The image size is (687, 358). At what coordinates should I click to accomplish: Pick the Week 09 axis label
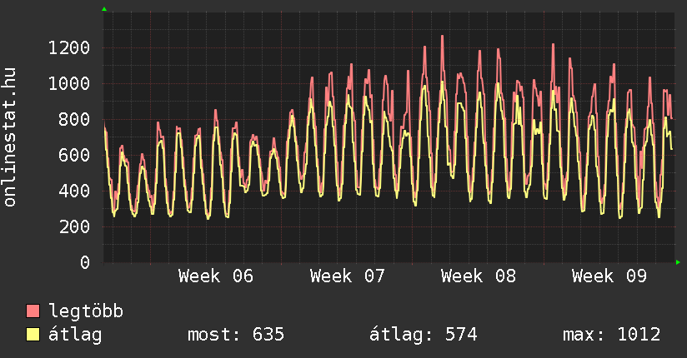click(609, 276)
